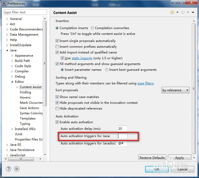Image resolution: width=199 pixels, height=178 pixels.
Task: Toggle Enable auto activation checkbox
Action: pyautogui.click(x=57, y=122)
